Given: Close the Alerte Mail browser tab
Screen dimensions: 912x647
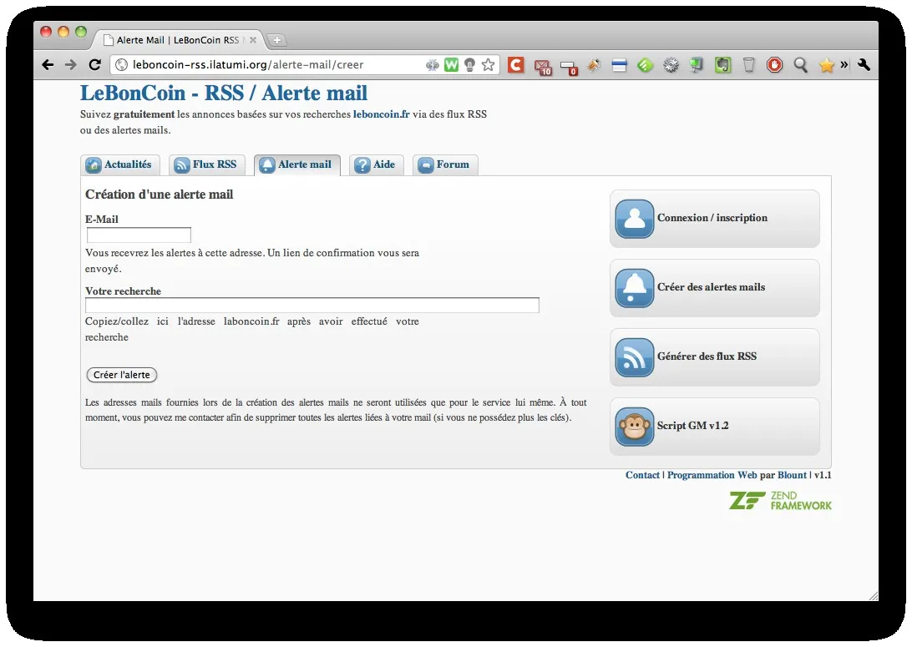Looking at the screenshot, I should 253,40.
